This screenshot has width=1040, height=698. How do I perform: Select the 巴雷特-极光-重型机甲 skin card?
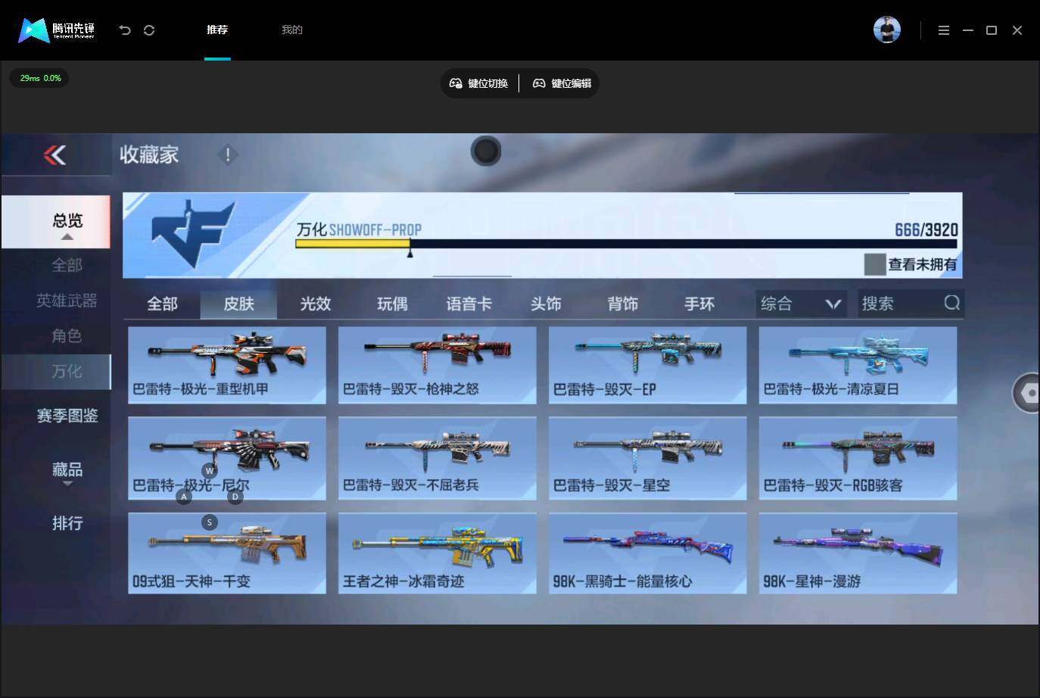[x=227, y=365]
